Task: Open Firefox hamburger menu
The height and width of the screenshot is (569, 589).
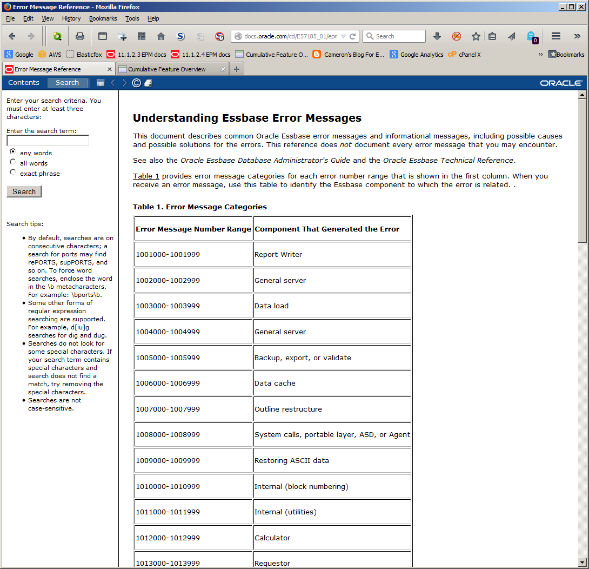Action: (x=556, y=36)
